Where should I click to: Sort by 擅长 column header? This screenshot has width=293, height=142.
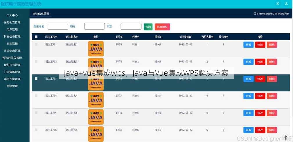coord(158,37)
